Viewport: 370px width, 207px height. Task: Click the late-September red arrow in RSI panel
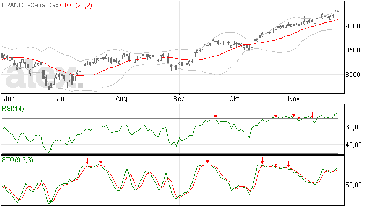coord(216,114)
